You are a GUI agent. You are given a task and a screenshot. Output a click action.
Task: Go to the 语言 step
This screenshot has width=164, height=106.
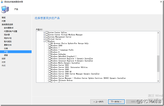[6, 55]
